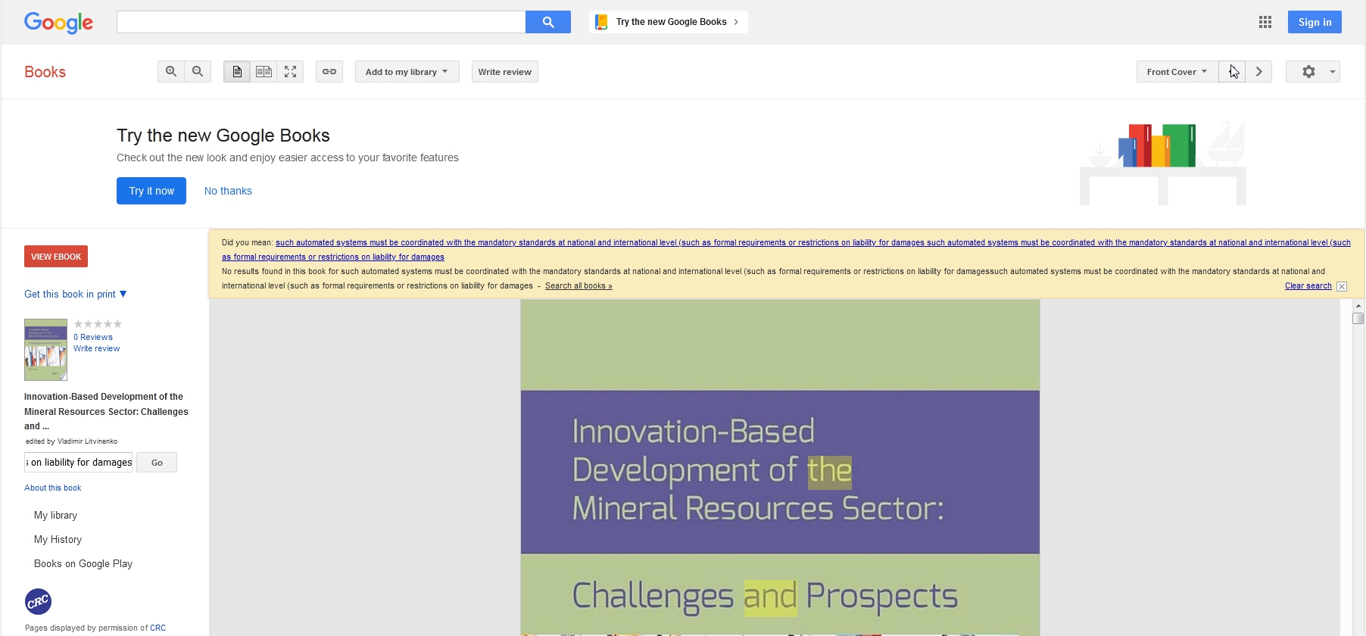
Task: Open the 0 Reviews link
Action: pyautogui.click(x=93, y=337)
